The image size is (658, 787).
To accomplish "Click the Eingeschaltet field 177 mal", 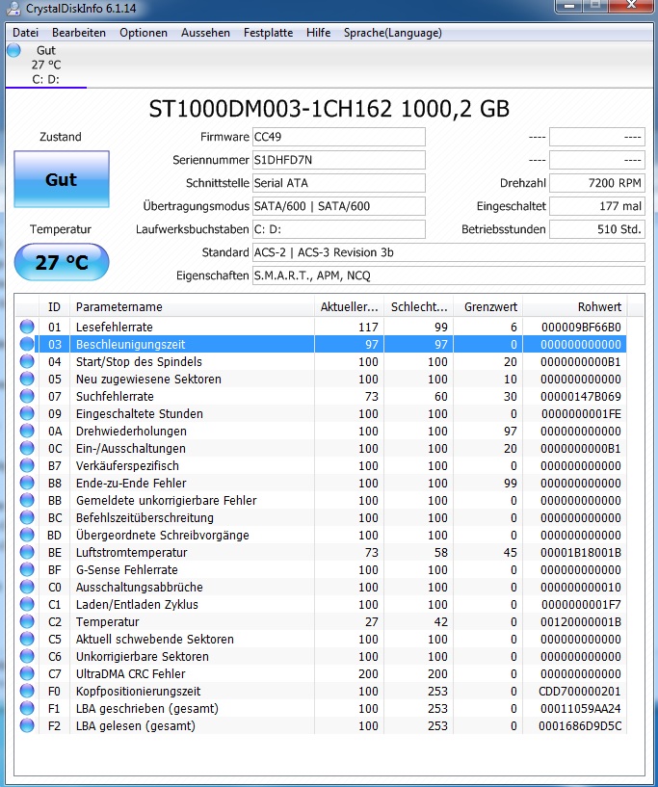I will coord(597,206).
